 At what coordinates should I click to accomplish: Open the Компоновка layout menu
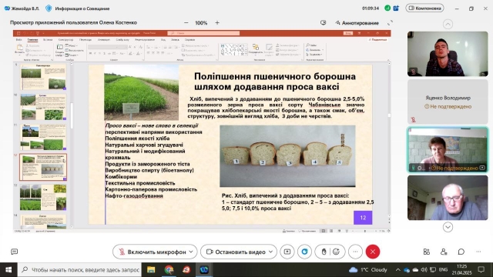coord(424,8)
